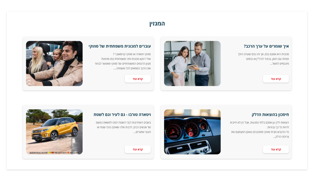Click the 'המגזין' section heading
This screenshot has height=181, width=314.
[x=157, y=24]
